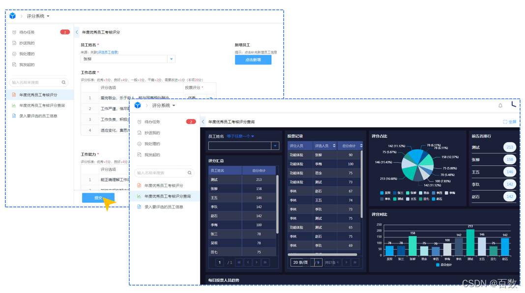The width and height of the screenshot is (525, 293).
Task: Click the search magnifier in the form window sidebar
Action: click(x=63, y=83)
